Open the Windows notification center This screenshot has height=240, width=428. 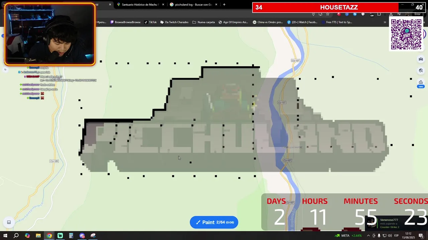pos(421,236)
